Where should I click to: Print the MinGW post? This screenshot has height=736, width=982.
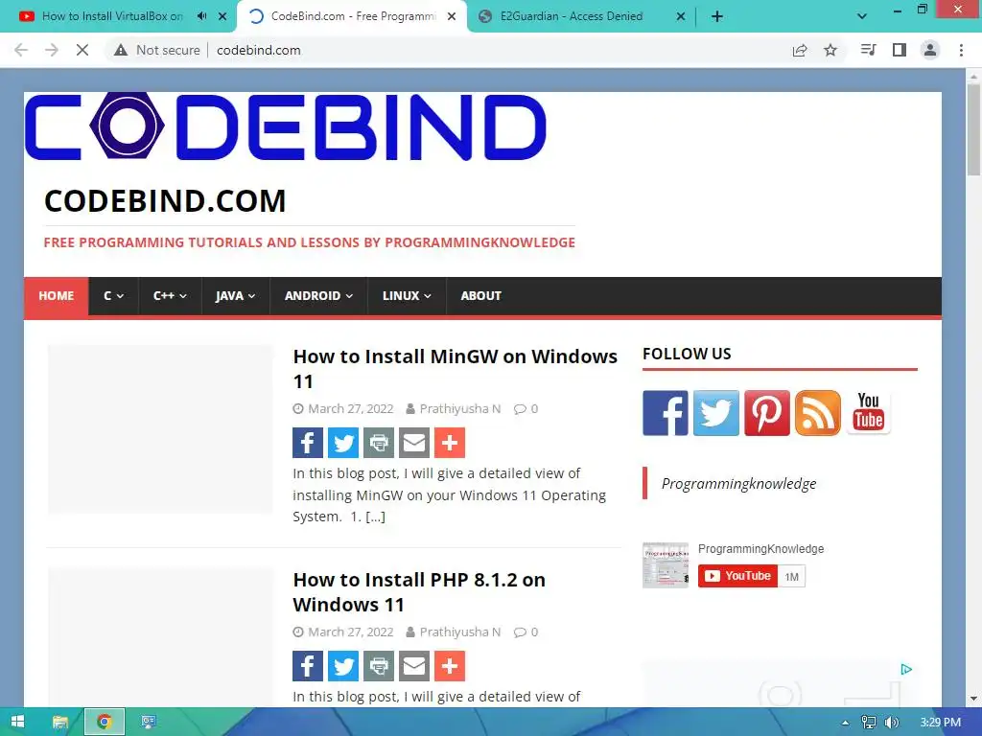pos(379,443)
